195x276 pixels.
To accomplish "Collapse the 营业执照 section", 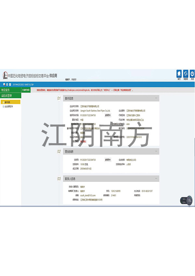I will click(156, 151).
